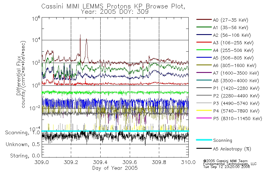277x175 pixels.
Task: Click legend label 'A7 (1600-3500 KeV)'
Action: tap(236, 73)
